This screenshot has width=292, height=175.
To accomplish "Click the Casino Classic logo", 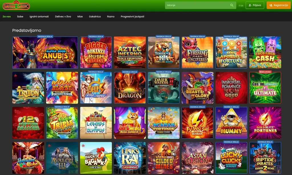I will point(16,5).
